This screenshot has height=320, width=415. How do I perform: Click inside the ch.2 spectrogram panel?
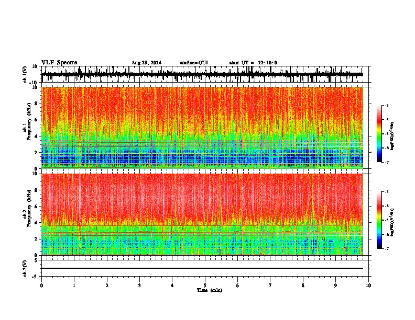pos(202,214)
